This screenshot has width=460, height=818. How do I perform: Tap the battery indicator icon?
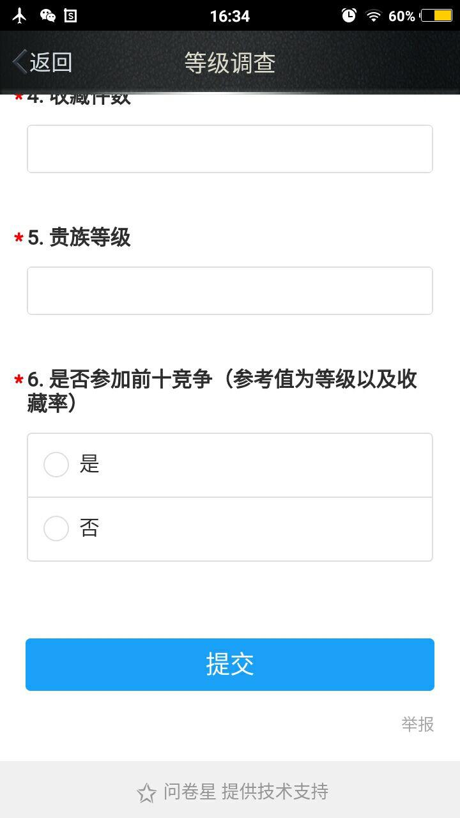click(x=436, y=15)
